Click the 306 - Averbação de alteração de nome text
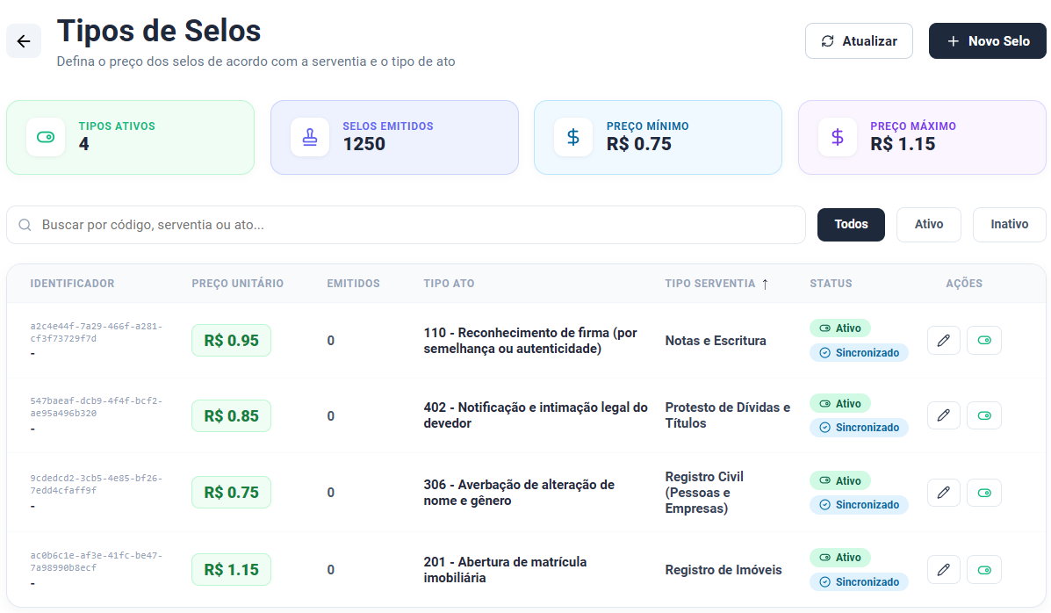The image size is (1051, 613). tap(519, 493)
